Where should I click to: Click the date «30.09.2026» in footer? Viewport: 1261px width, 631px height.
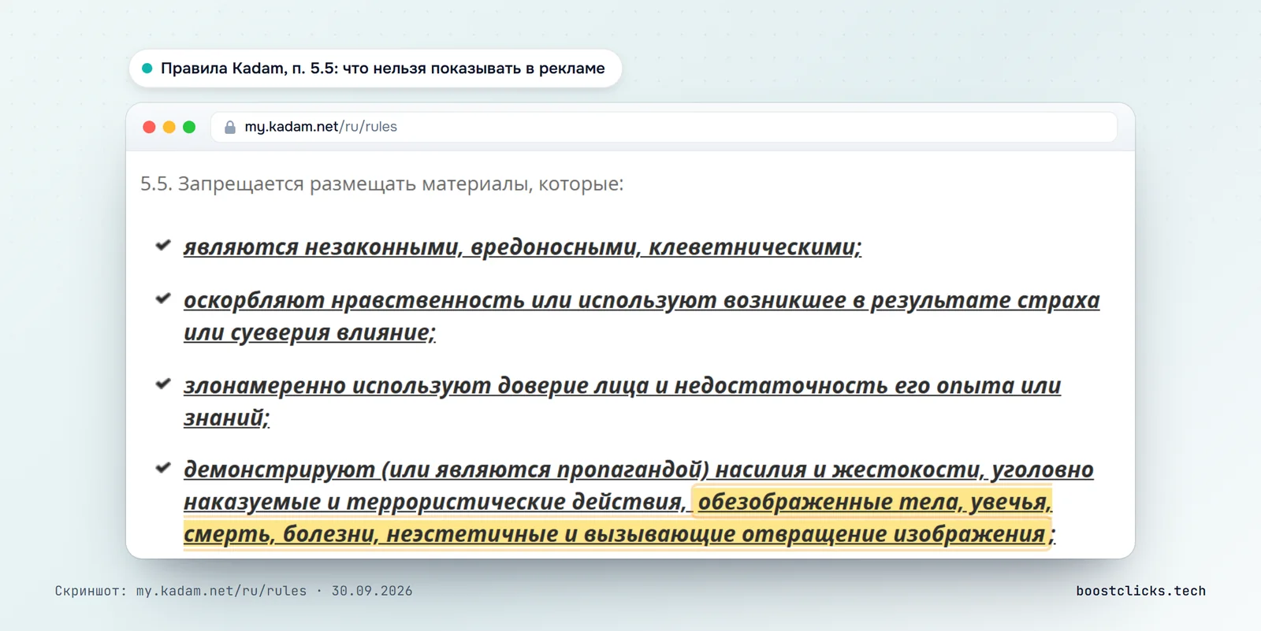[x=372, y=591]
